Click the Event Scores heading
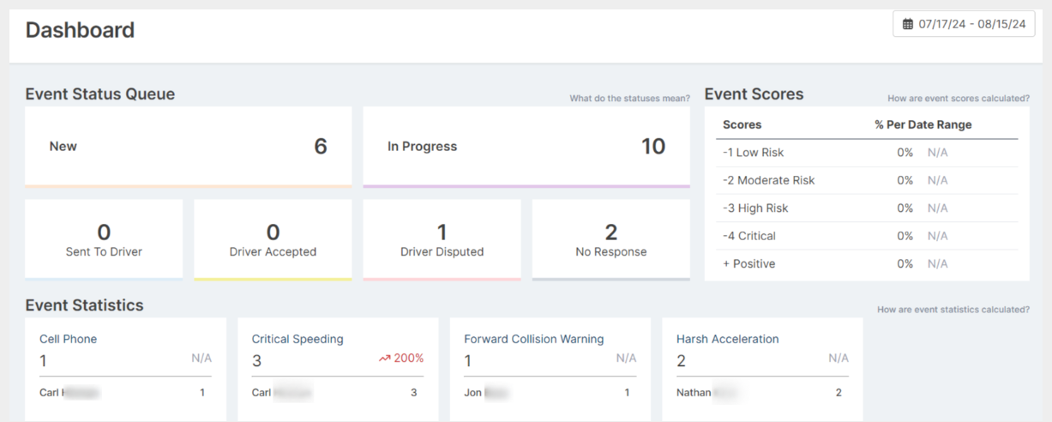Screen dimensions: 1052x422 click(754, 94)
